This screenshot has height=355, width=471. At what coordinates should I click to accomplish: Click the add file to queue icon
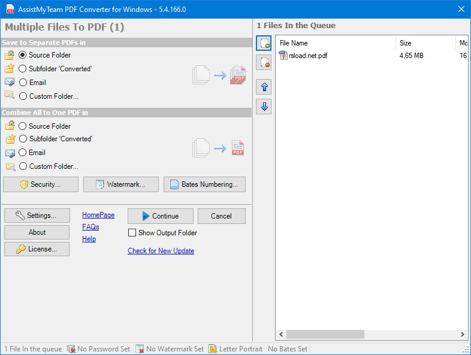click(x=264, y=43)
